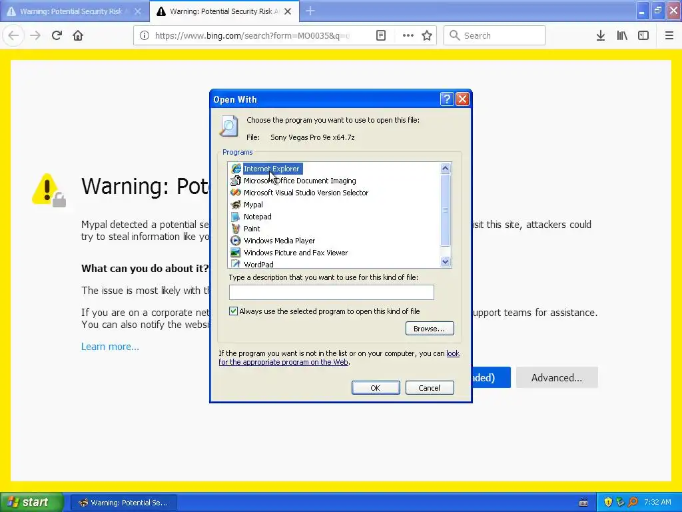Select Windows Picture and Fax Viewer
Image resolution: width=682 pixels, height=512 pixels.
(x=296, y=253)
